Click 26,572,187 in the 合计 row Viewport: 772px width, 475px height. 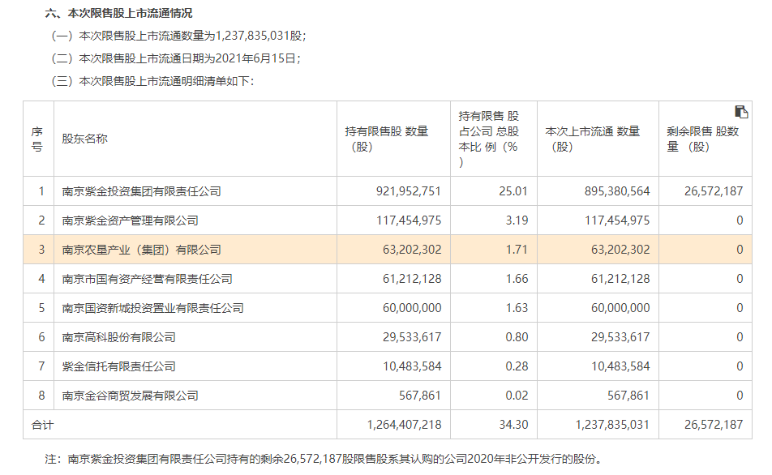click(714, 424)
